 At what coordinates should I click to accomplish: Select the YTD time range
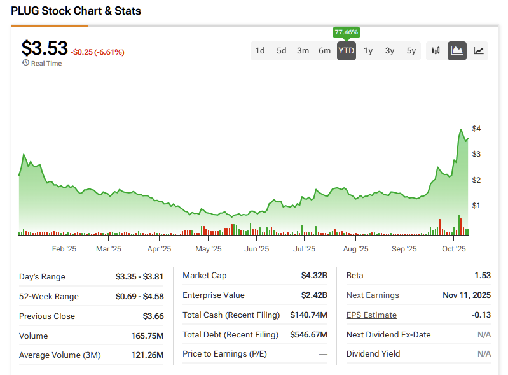pos(347,51)
